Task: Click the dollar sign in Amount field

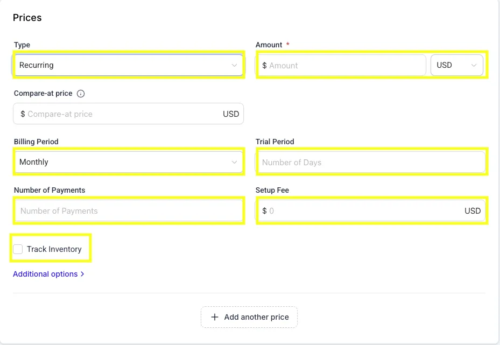Action: click(264, 66)
